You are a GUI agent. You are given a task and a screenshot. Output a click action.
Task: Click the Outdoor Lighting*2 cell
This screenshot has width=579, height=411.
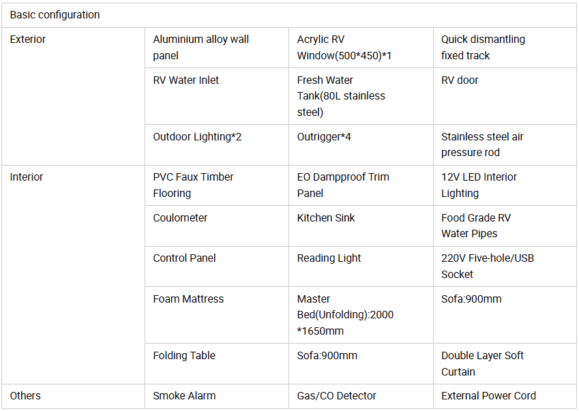(x=217, y=144)
